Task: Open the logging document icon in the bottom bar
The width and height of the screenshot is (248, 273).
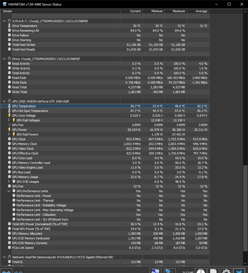Action: [x=214, y=271]
